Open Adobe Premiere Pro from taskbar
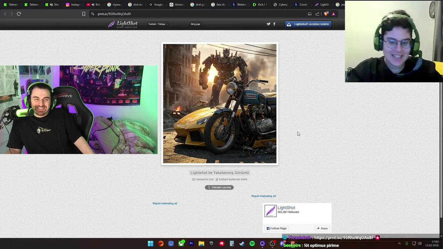 (x=191, y=243)
